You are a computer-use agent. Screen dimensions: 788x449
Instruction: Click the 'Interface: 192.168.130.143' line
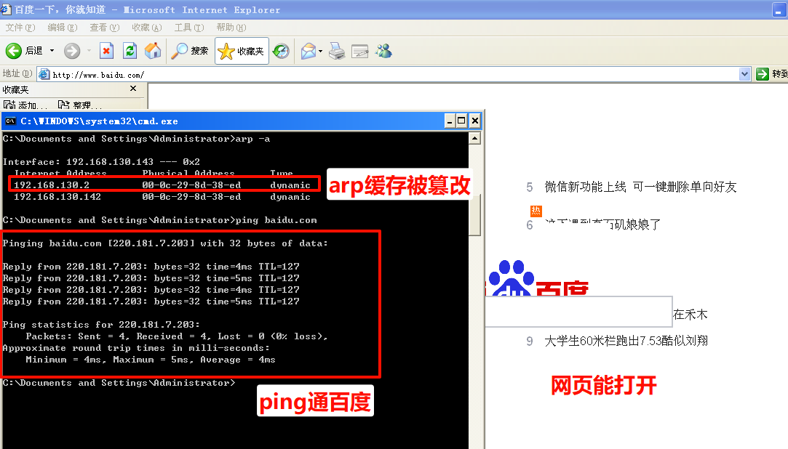(101, 162)
